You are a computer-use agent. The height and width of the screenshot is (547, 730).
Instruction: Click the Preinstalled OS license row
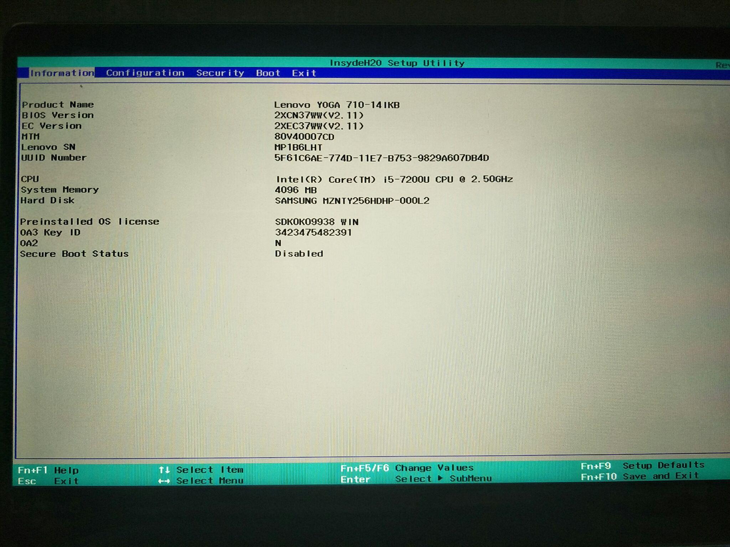click(90, 221)
